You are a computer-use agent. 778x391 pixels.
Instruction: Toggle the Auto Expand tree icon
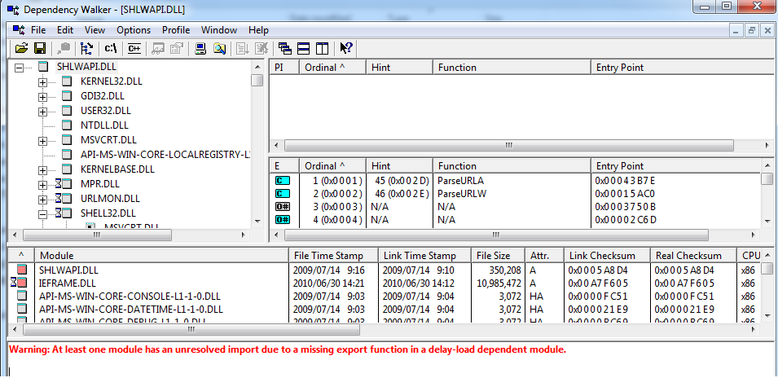click(87, 49)
